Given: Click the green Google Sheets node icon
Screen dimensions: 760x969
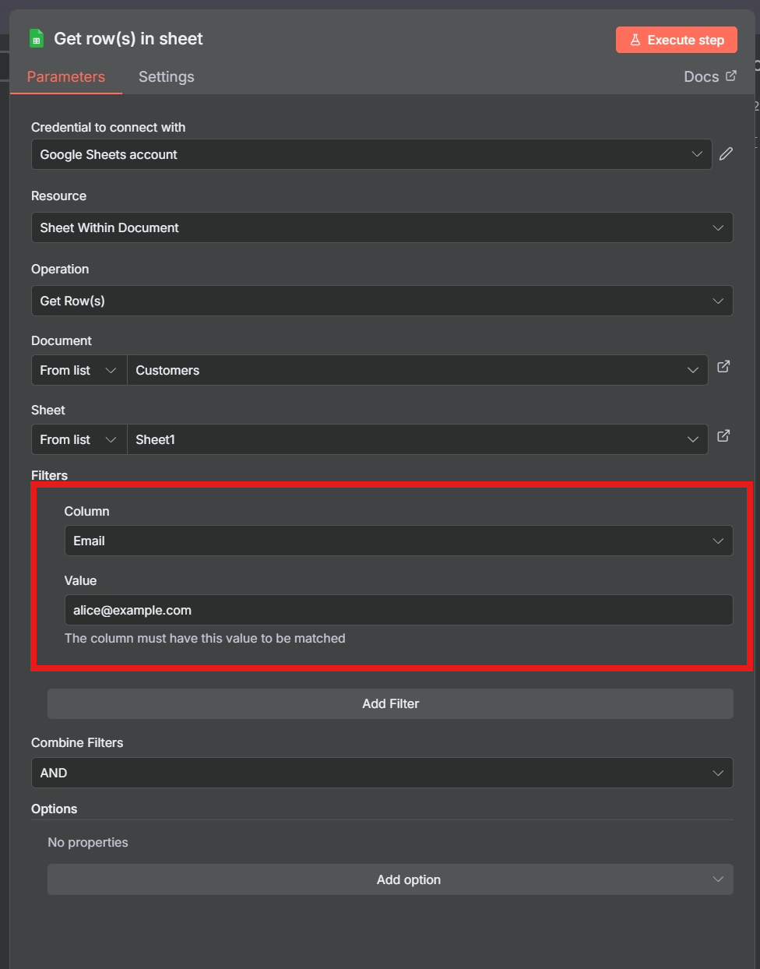Looking at the screenshot, I should click(36, 39).
